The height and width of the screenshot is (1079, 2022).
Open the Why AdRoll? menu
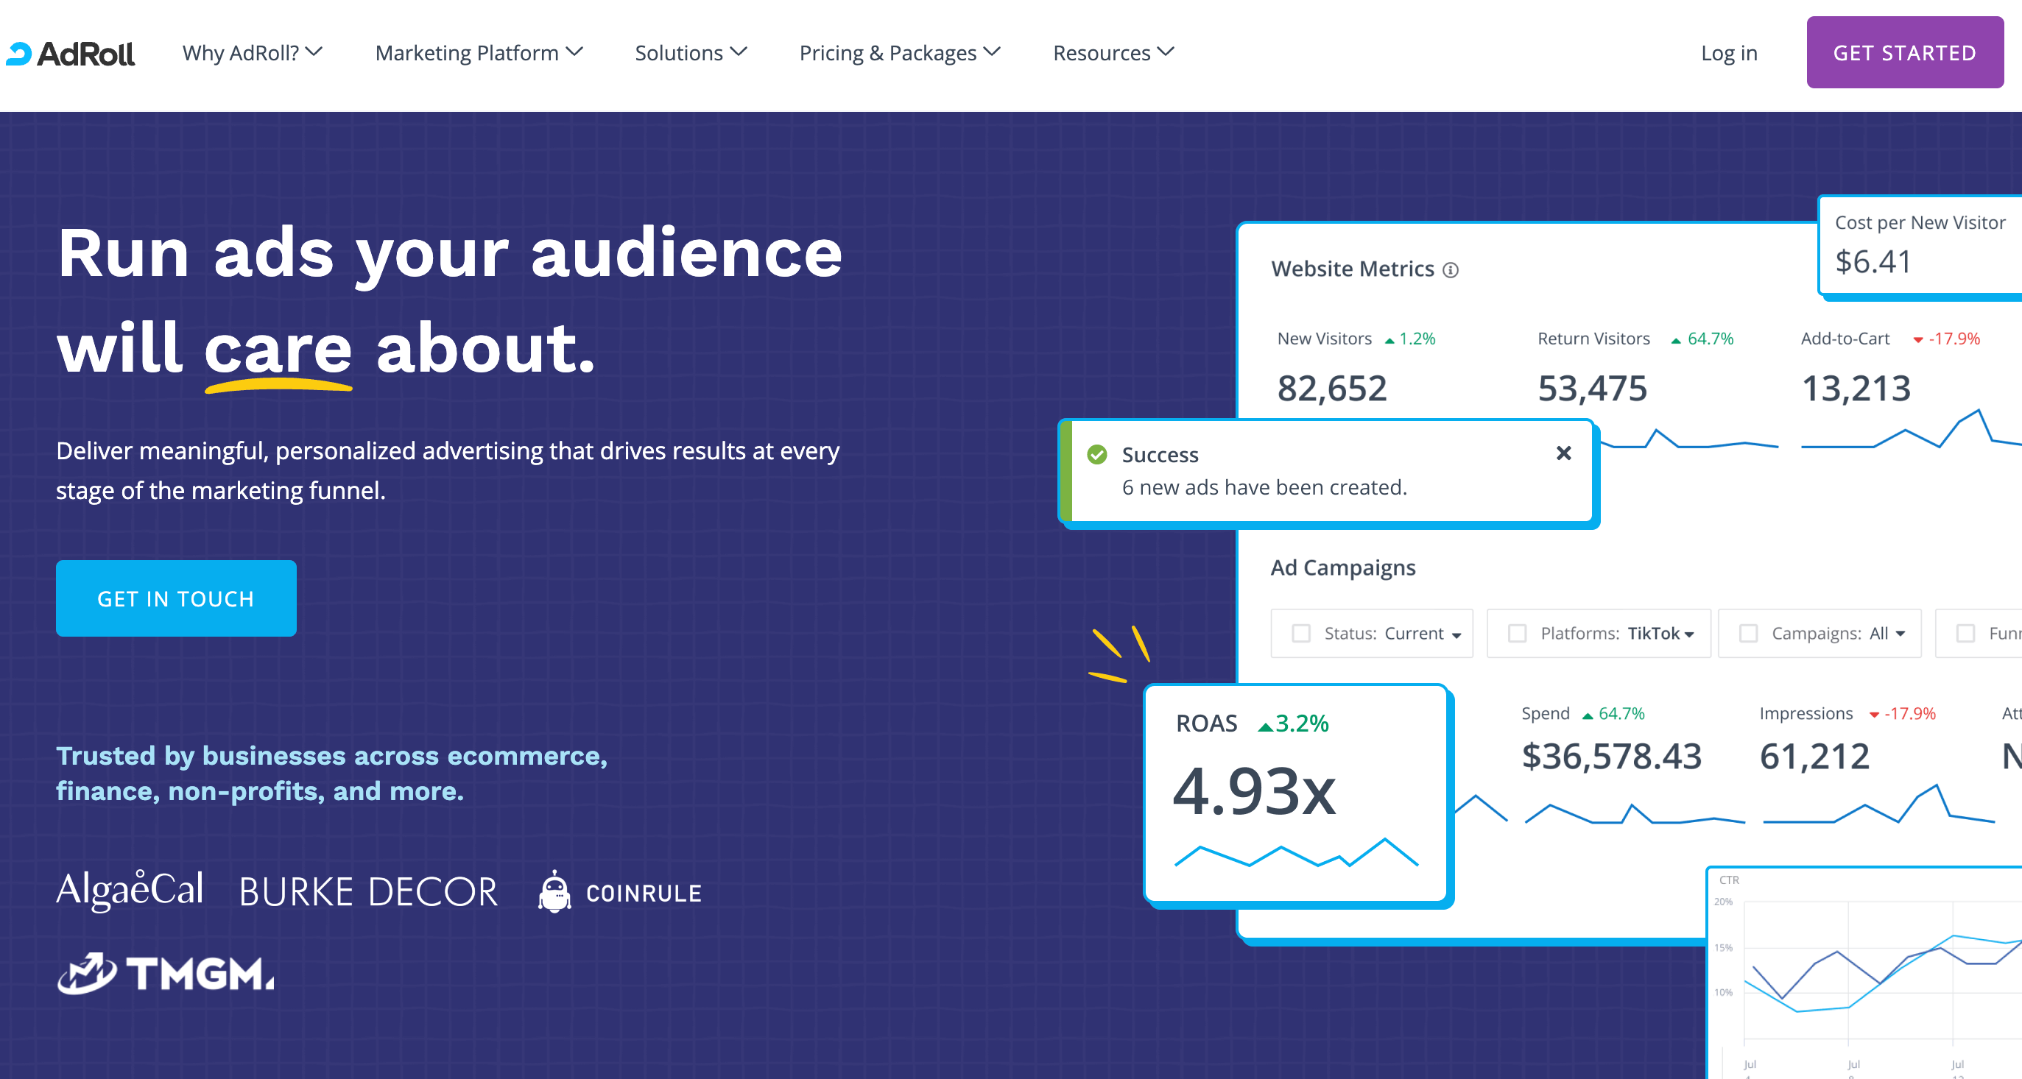[252, 52]
